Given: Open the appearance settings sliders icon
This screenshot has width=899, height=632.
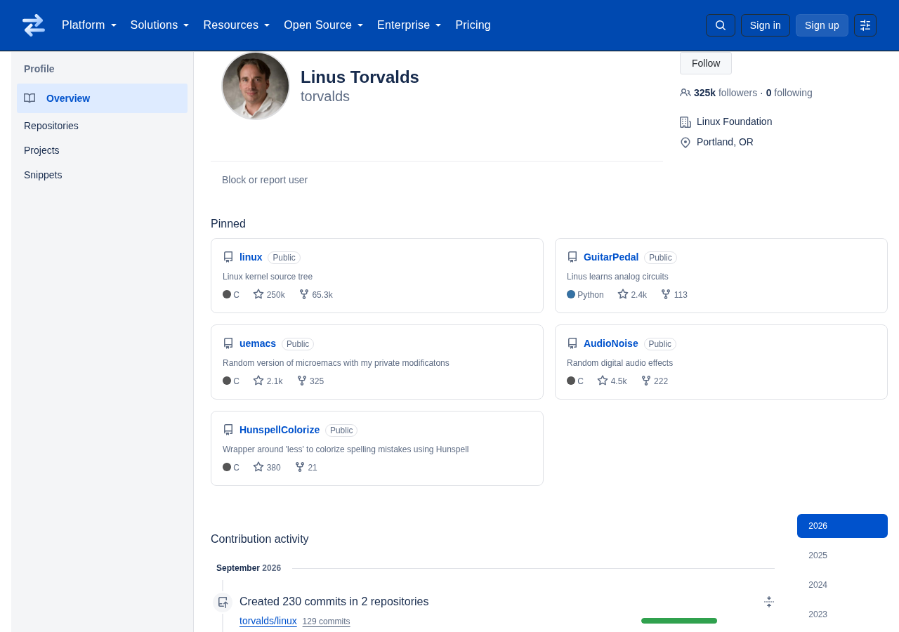Looking at the screenshot, I should click(x=865, y=25).
